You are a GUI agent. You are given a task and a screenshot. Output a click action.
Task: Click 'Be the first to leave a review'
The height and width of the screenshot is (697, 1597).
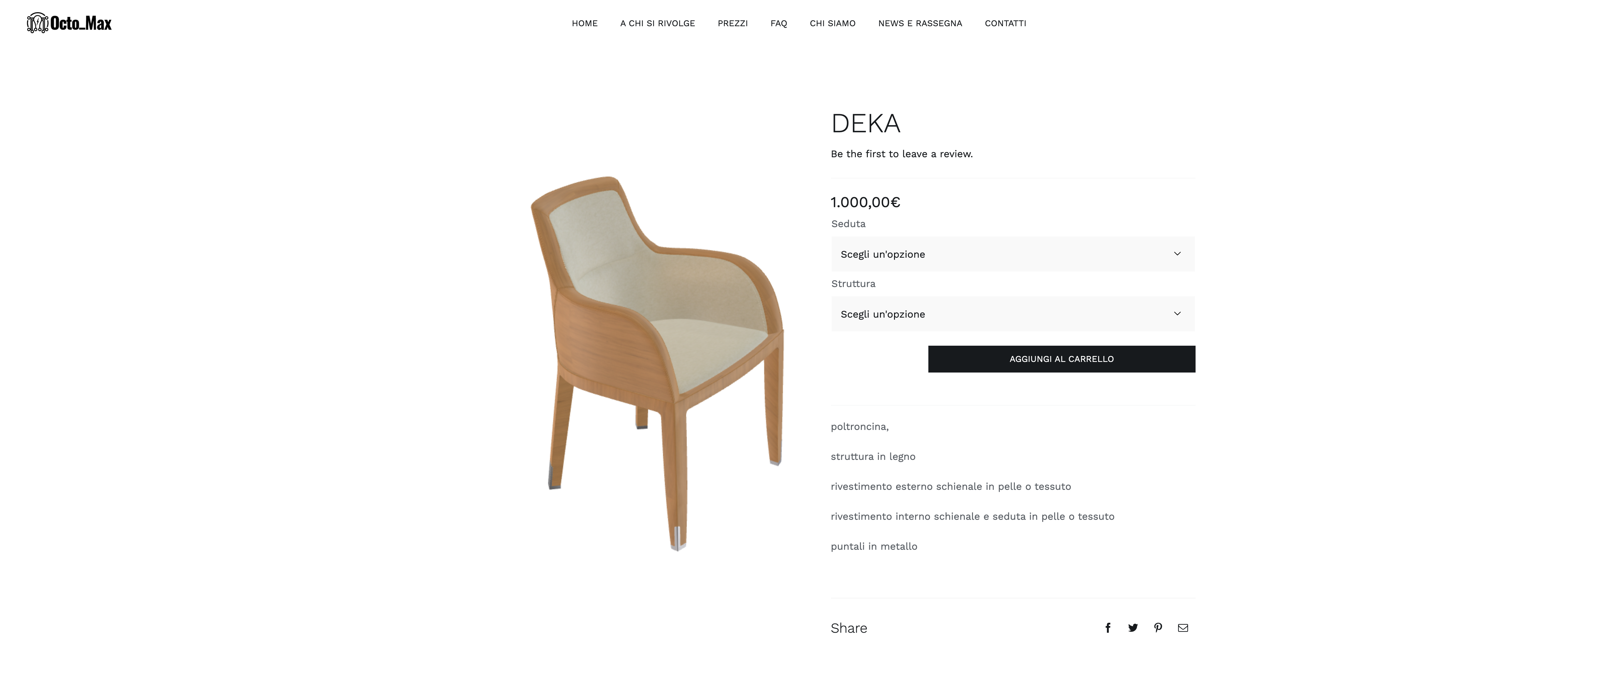(902, 154)
